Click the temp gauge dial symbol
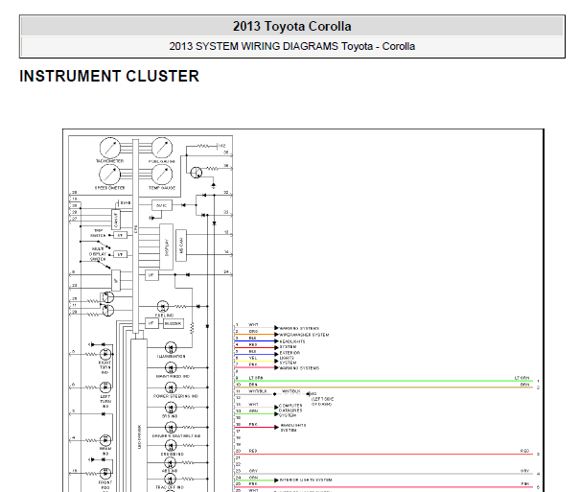The image size is (580, 492). [162, 175]
